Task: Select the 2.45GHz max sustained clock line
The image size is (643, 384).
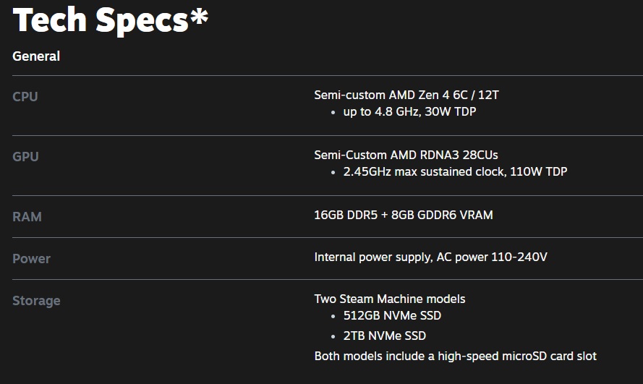Action: click(455, 172)
